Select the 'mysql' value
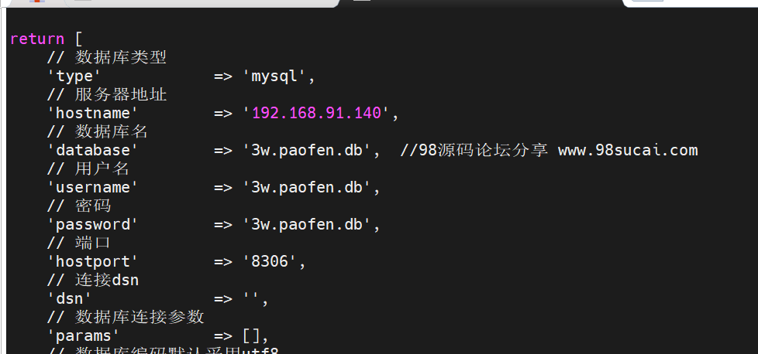Image resolution: width=758 pixels, height=354 pixels. tap(274, 77)
